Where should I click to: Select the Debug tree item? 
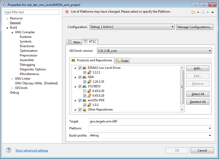[x=14, y=93]
